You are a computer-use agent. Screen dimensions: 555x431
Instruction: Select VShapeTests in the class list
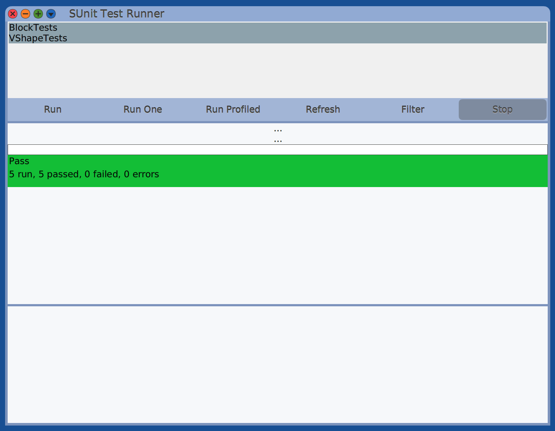click(38, 38)
